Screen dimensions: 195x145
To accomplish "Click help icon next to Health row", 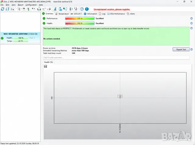I will point(191,23).
